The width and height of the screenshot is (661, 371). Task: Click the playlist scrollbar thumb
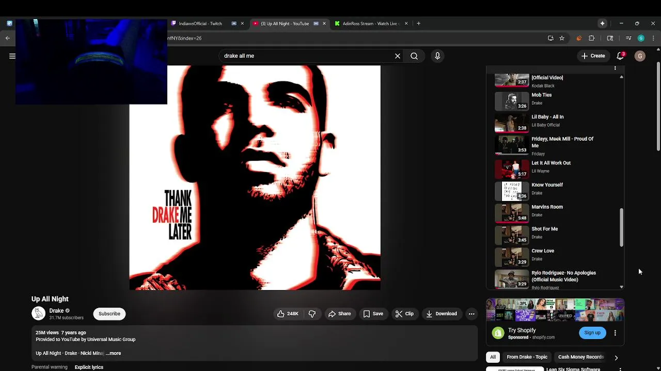pyautogui.click(x=621, y=228)
